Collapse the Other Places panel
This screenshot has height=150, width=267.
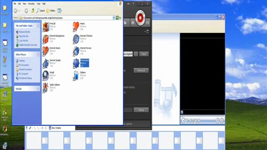coord(38,54)
